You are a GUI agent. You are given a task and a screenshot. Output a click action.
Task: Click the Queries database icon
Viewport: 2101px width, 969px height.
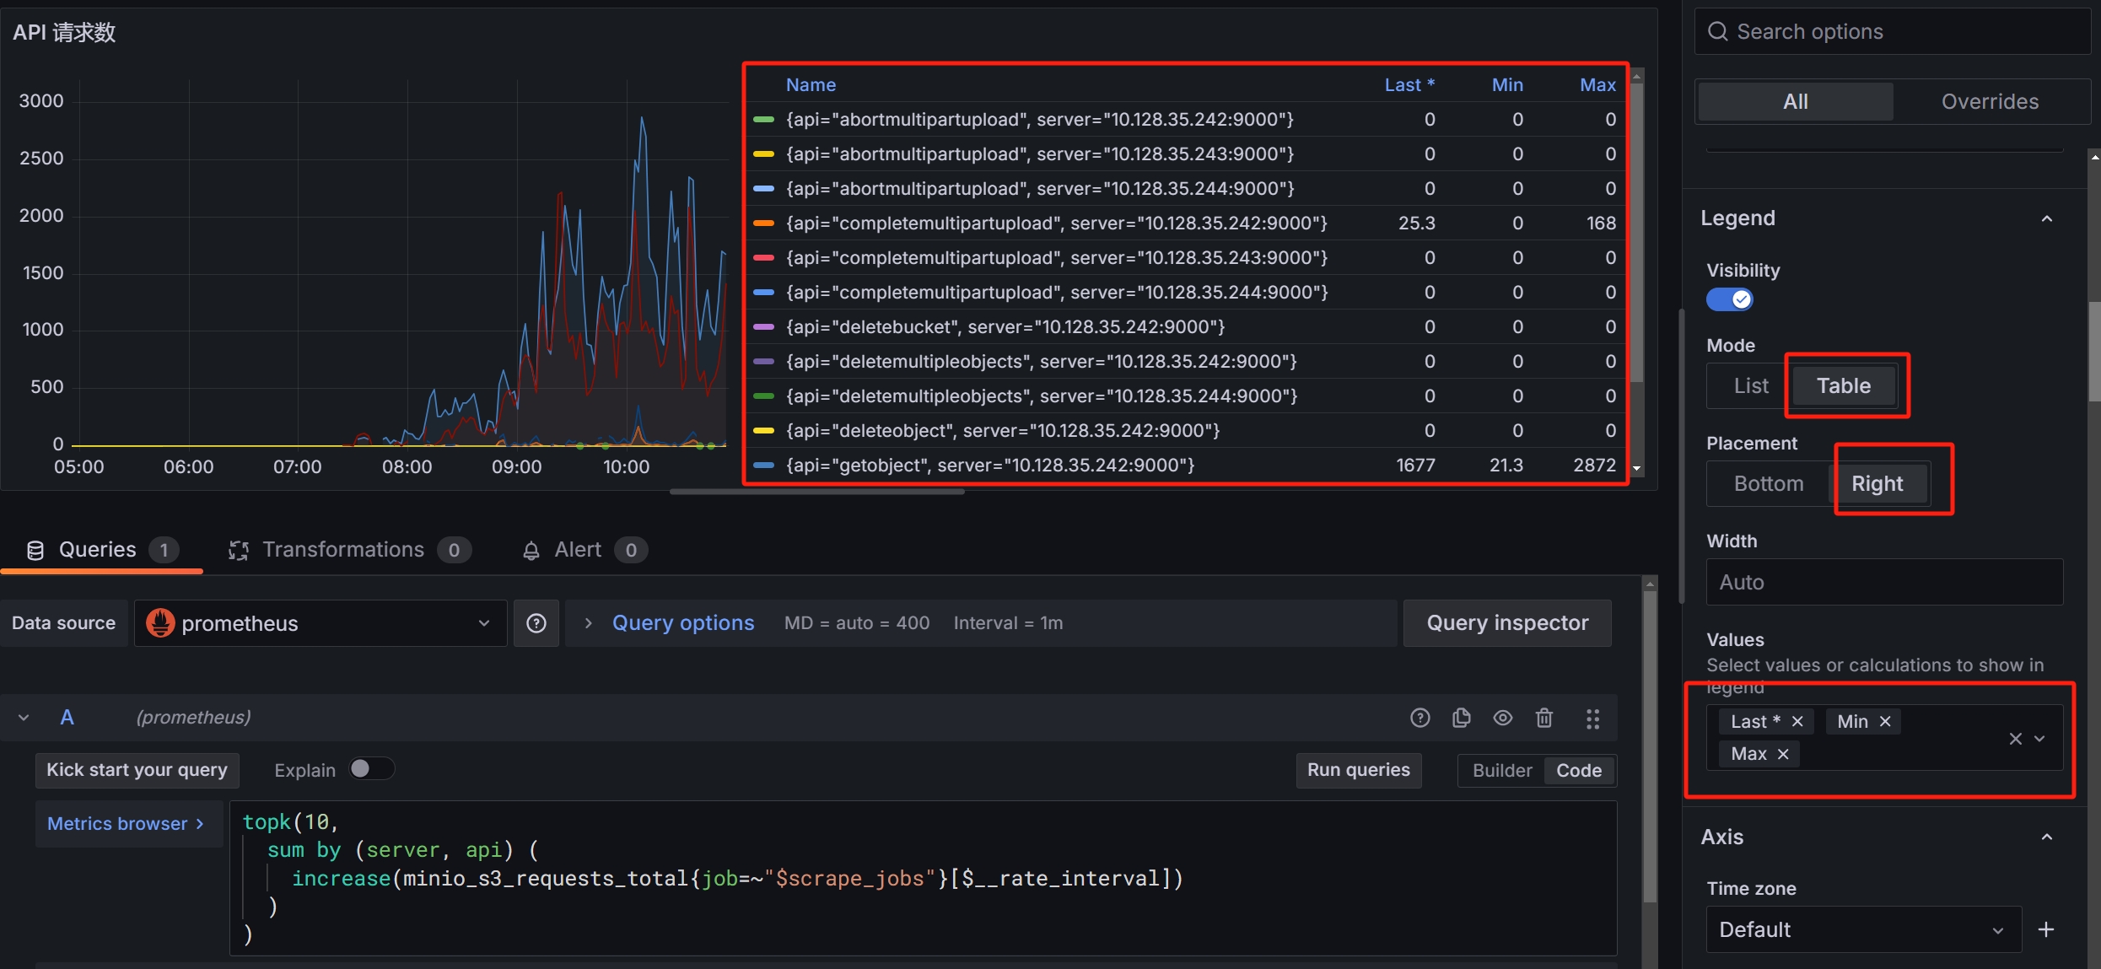(x=35, y=551)
